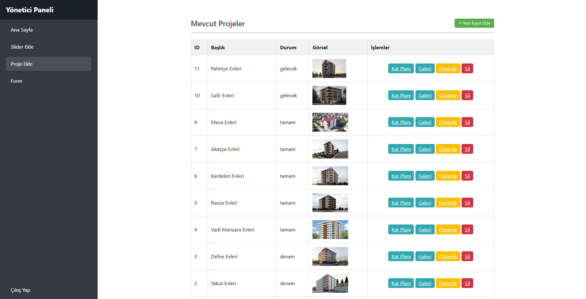The width and height of the screenshot is (586, 299).
Task: Remove Defne Evleri with Sil button
Action: pyautogui.click(x=467, y=256)
